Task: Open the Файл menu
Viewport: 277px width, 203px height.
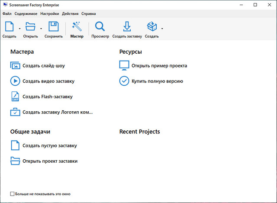Action: coord(7,14)
